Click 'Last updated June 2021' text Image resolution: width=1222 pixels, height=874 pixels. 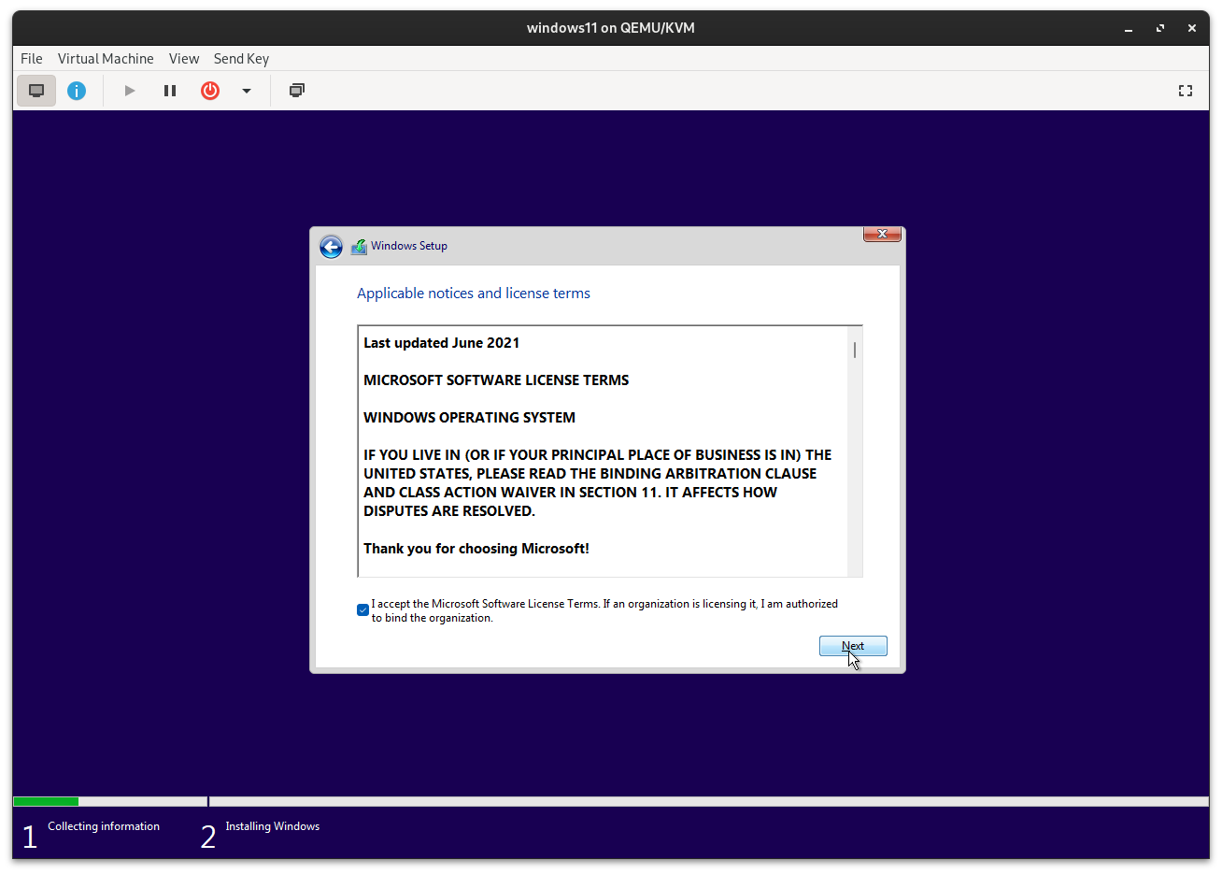pos(441,343)
